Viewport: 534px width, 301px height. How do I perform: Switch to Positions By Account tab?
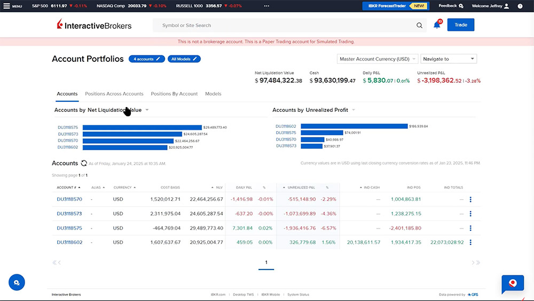coord(174,94)
